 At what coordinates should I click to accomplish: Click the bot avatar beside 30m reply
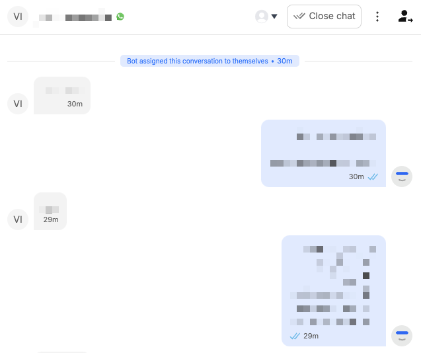click(x=402, y=176)
